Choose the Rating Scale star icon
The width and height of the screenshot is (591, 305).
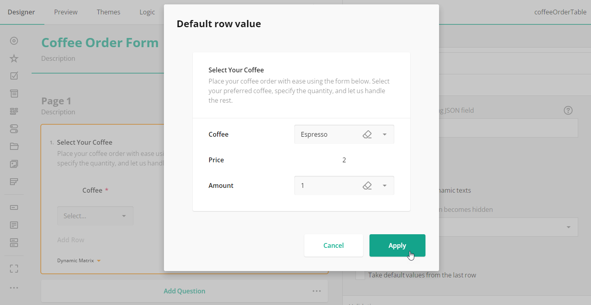click(14, 58)
